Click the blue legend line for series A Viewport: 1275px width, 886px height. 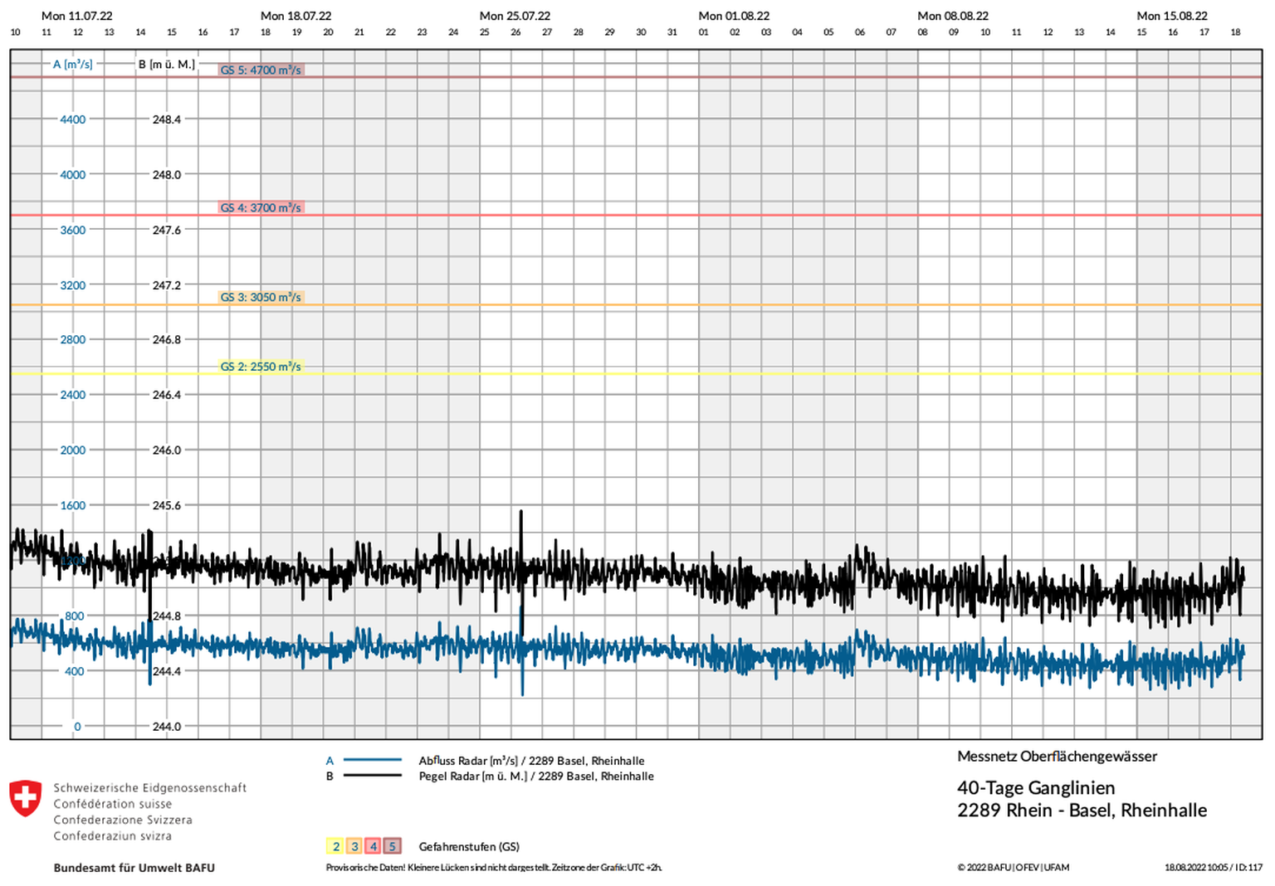tap(373, 760)
